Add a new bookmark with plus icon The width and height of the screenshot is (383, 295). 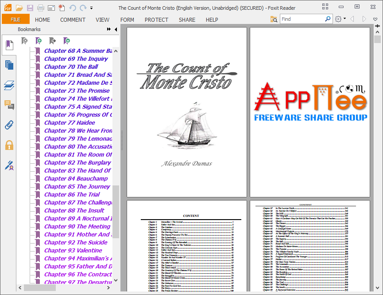point(39,41)
